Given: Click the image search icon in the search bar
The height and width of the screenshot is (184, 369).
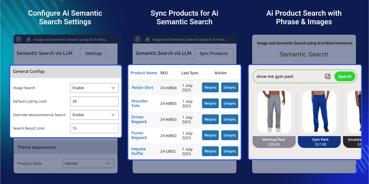Looking at the screenshot, I should (x=328, y=76).
